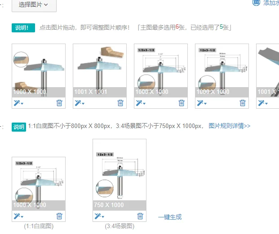Select the second main image thumbnail 1001 X 1001

pyautogui.click(x=100, y=71)
